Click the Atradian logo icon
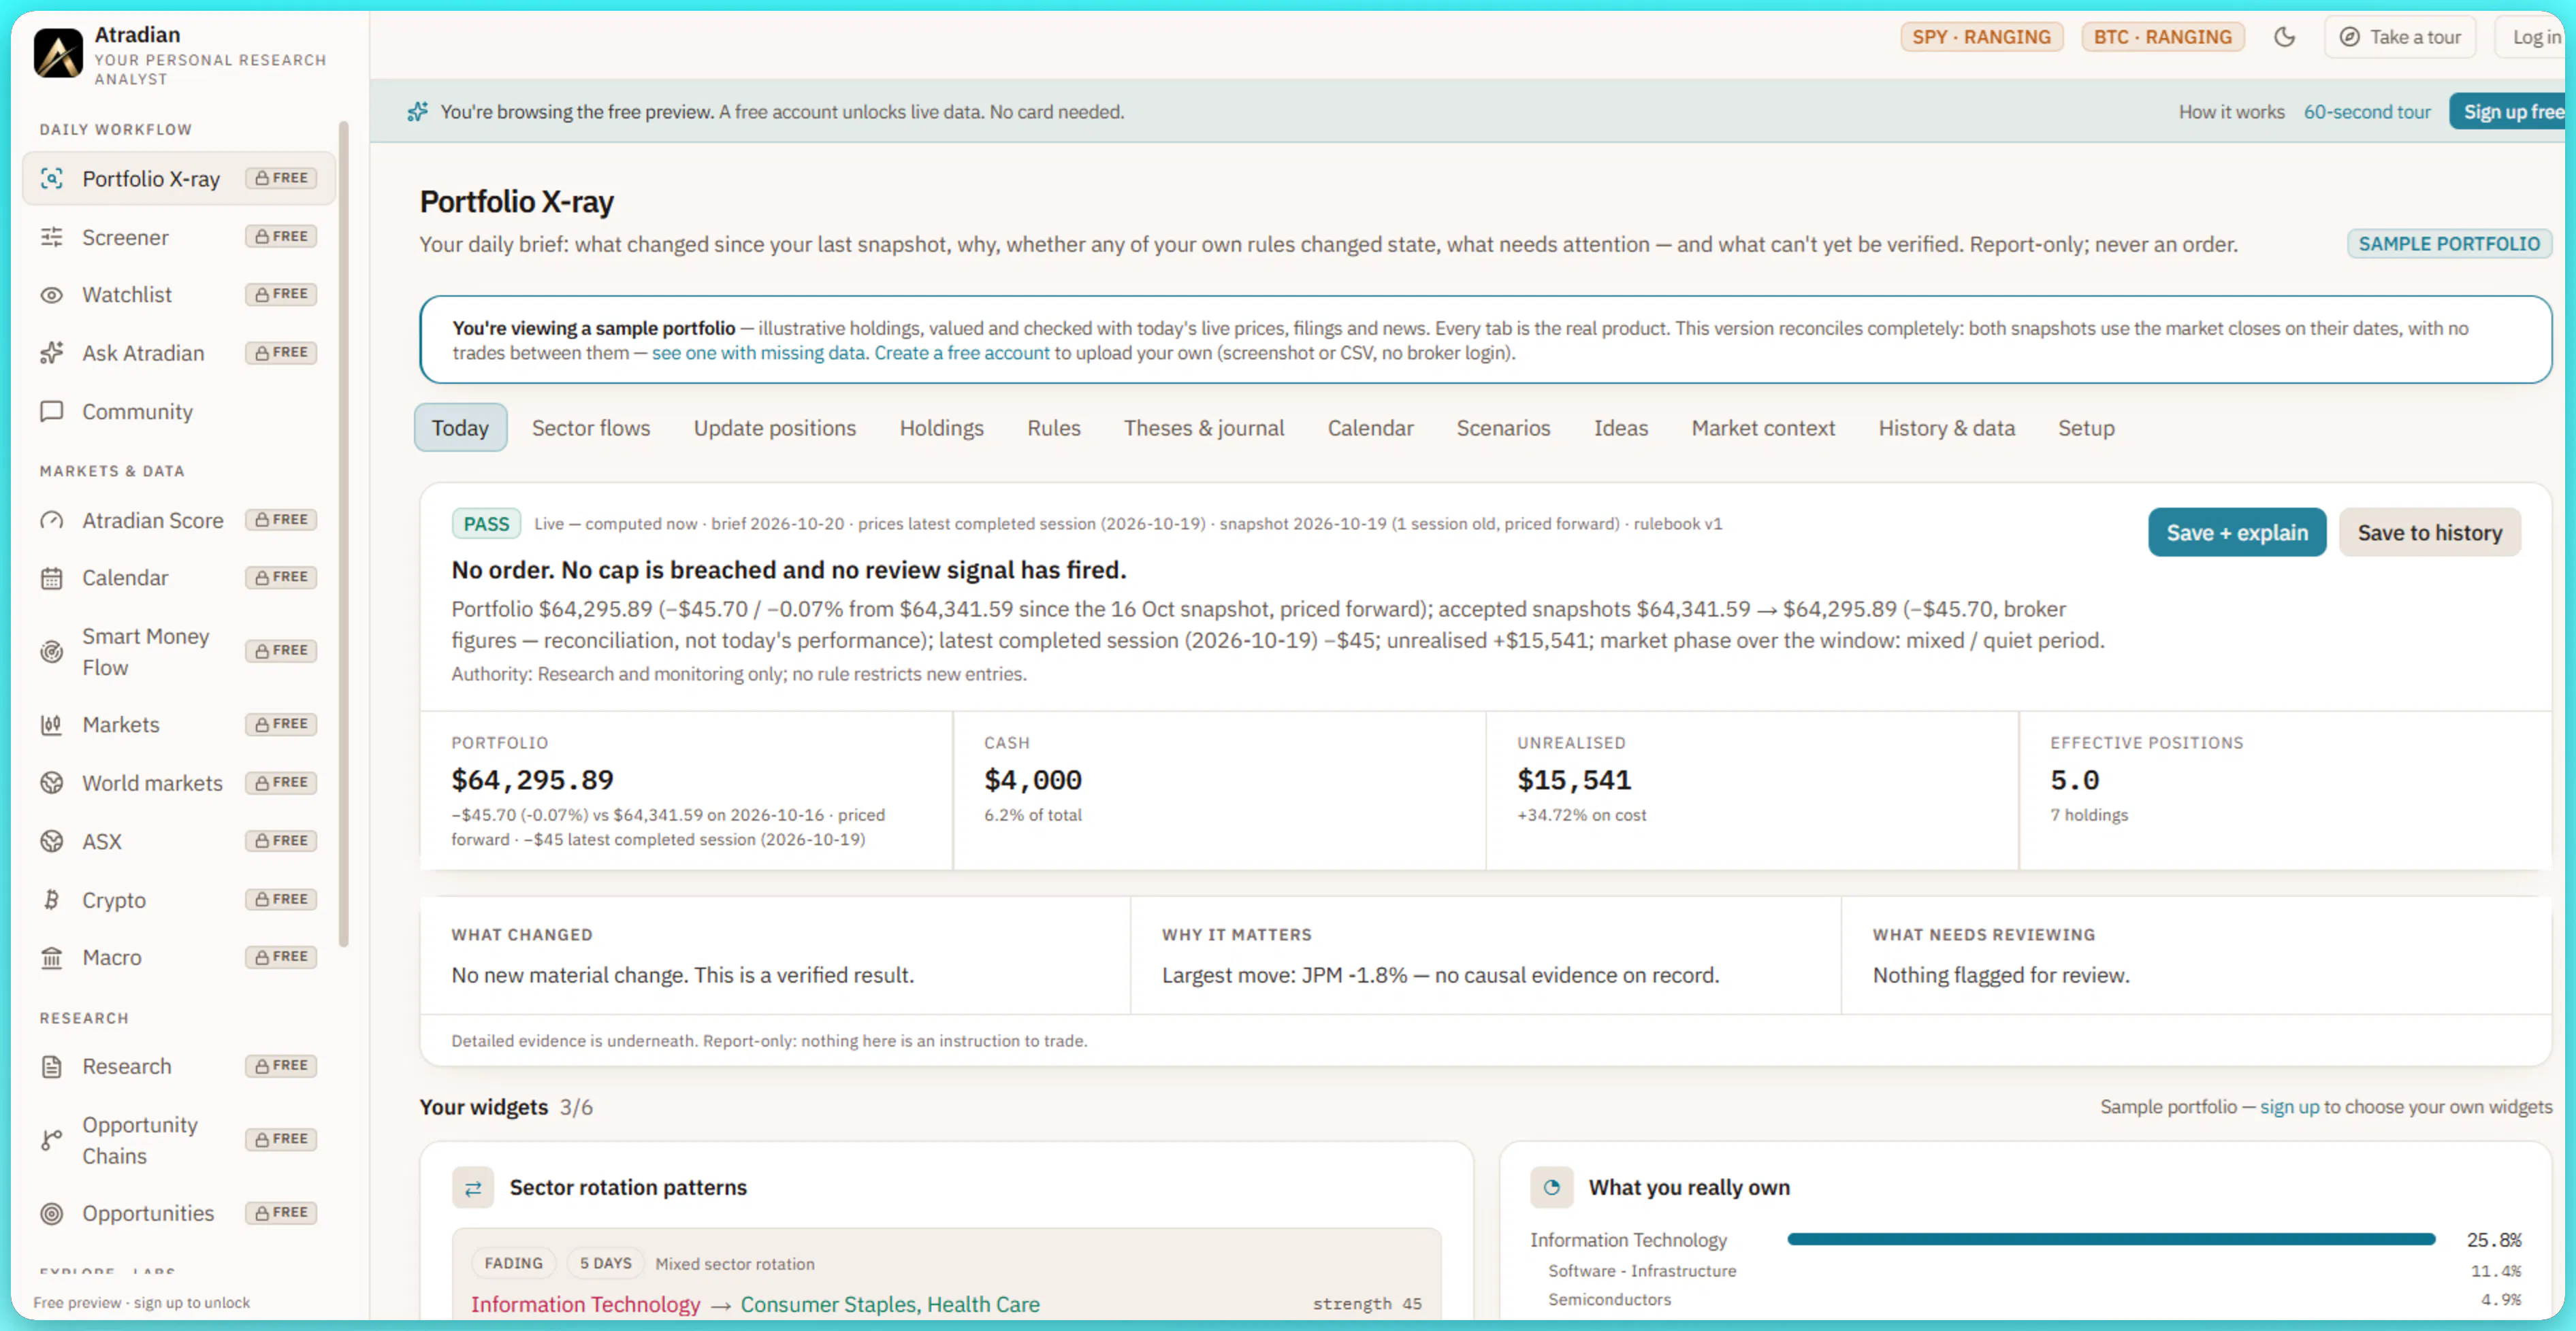This screenshot has width=2576, height=1331. click(x=58, y=53)
